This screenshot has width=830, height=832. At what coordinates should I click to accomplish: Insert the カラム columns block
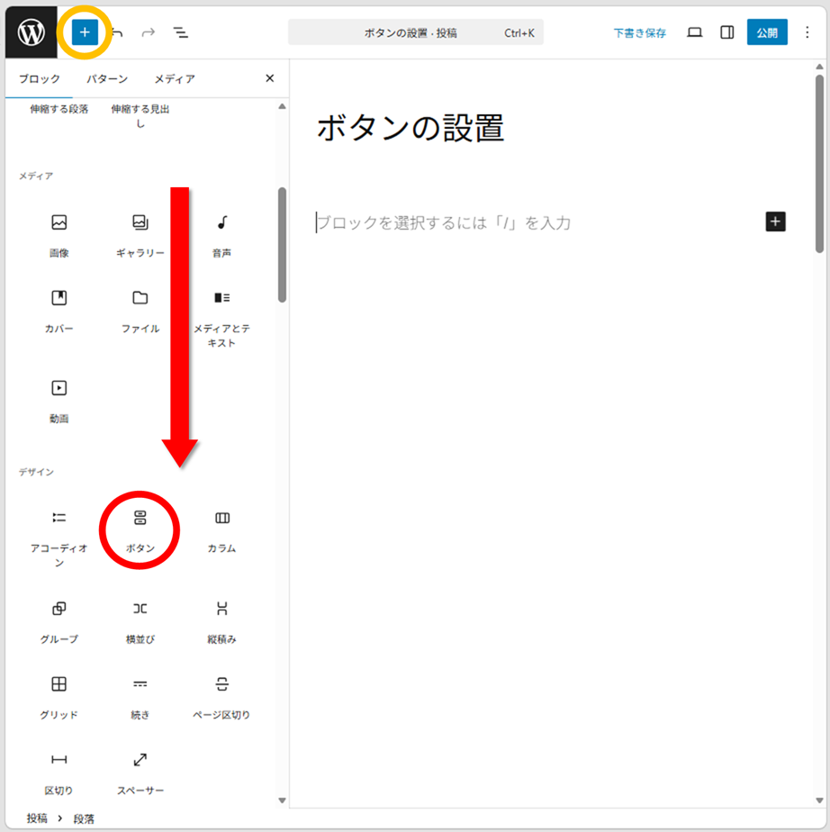(221, 529)
